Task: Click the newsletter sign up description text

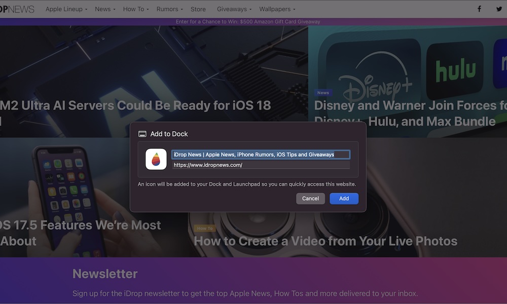Action: click(245, 293)
